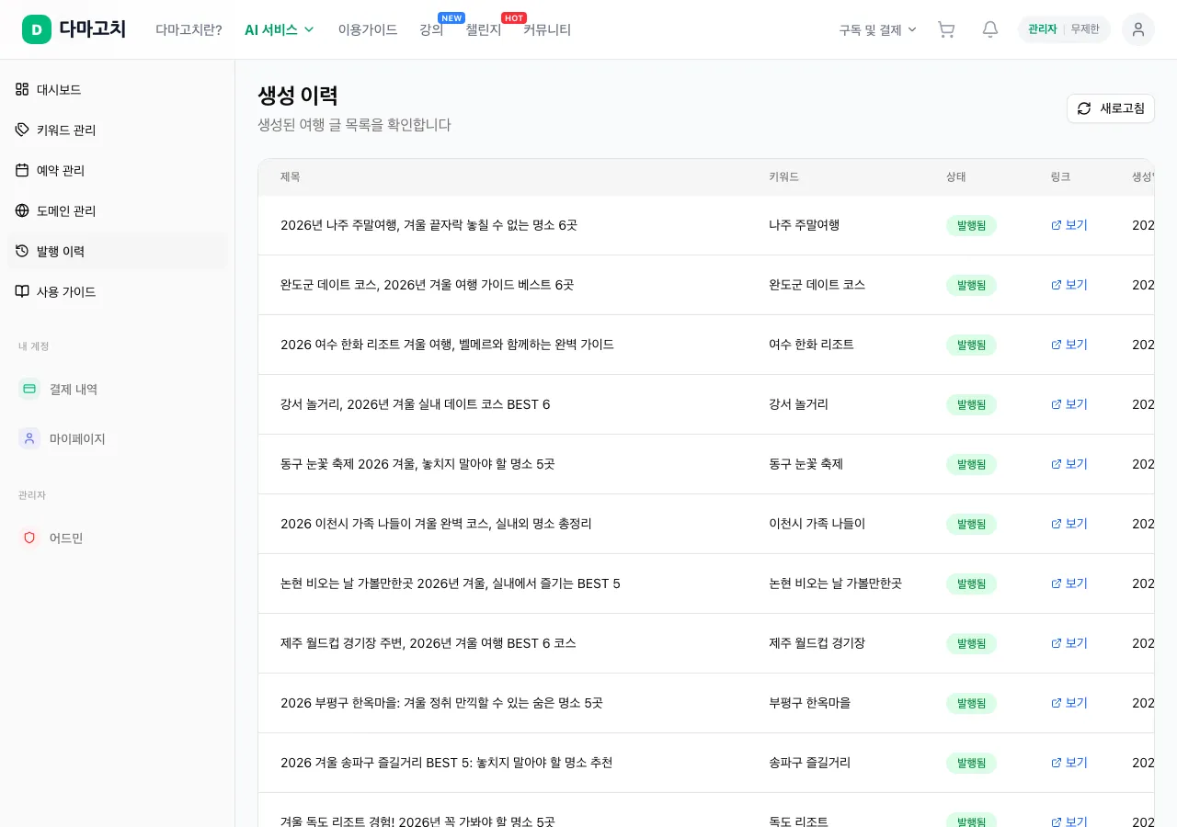The image size is (1177, 827).
Task: Select title '2026 겨울 송파구 즐길거리 BEST 5' row
Action: [x=446, y=763]
